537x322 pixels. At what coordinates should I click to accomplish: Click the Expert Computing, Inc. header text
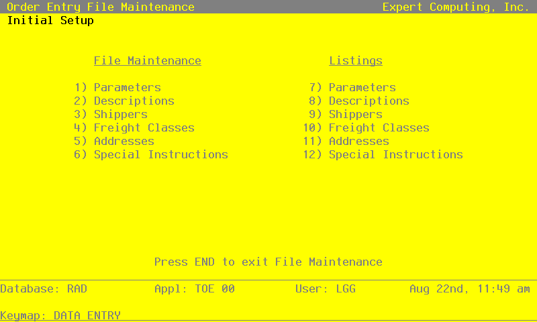(x=456, y=7)
